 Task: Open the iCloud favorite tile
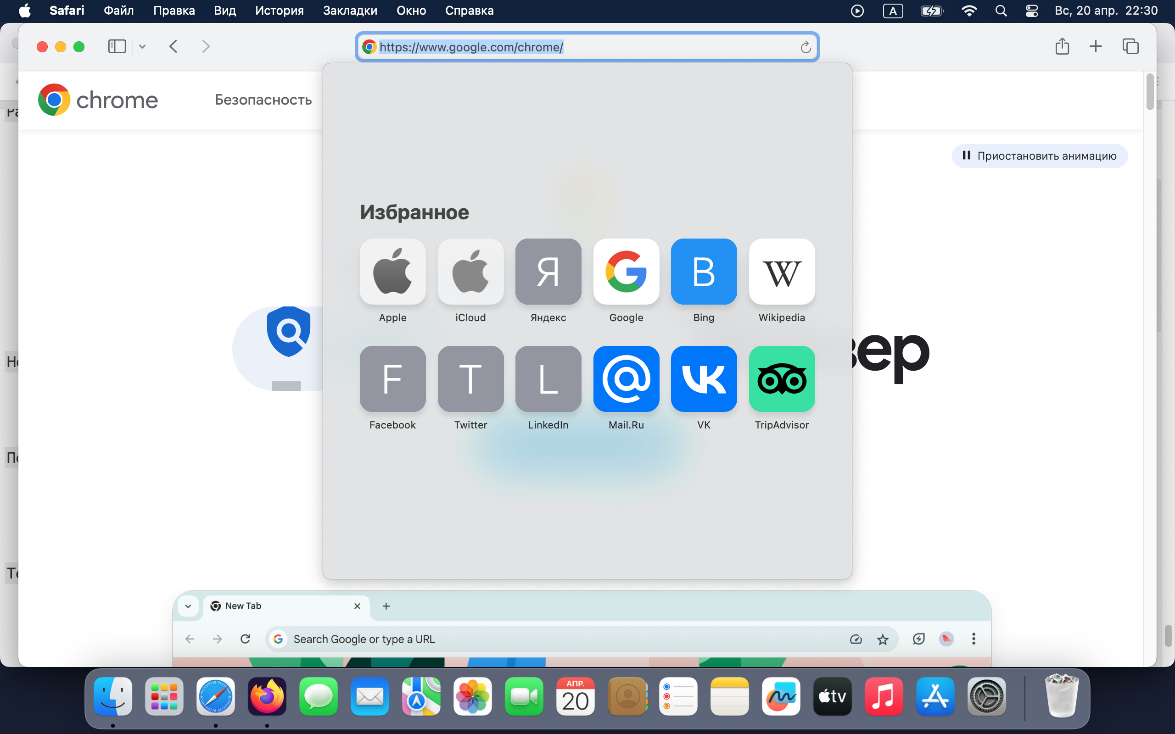click(x=470, y=272)
